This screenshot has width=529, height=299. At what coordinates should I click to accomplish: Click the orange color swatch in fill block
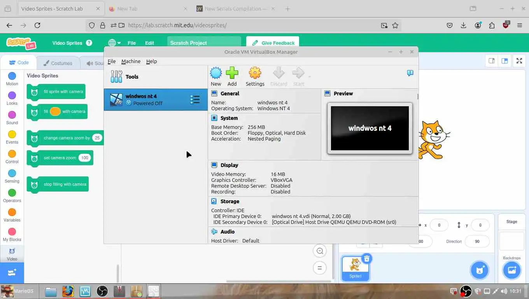[x=55, y=111]
